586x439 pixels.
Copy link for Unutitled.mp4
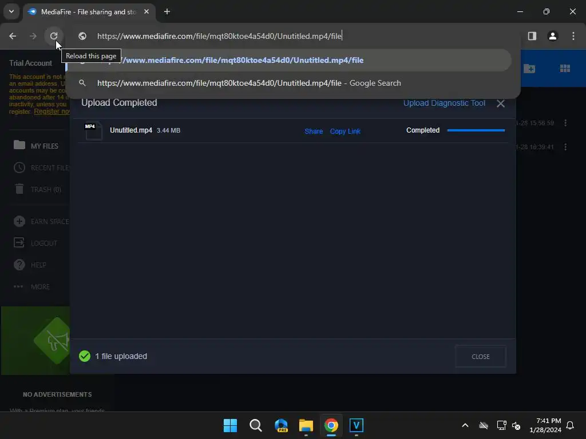345,131
